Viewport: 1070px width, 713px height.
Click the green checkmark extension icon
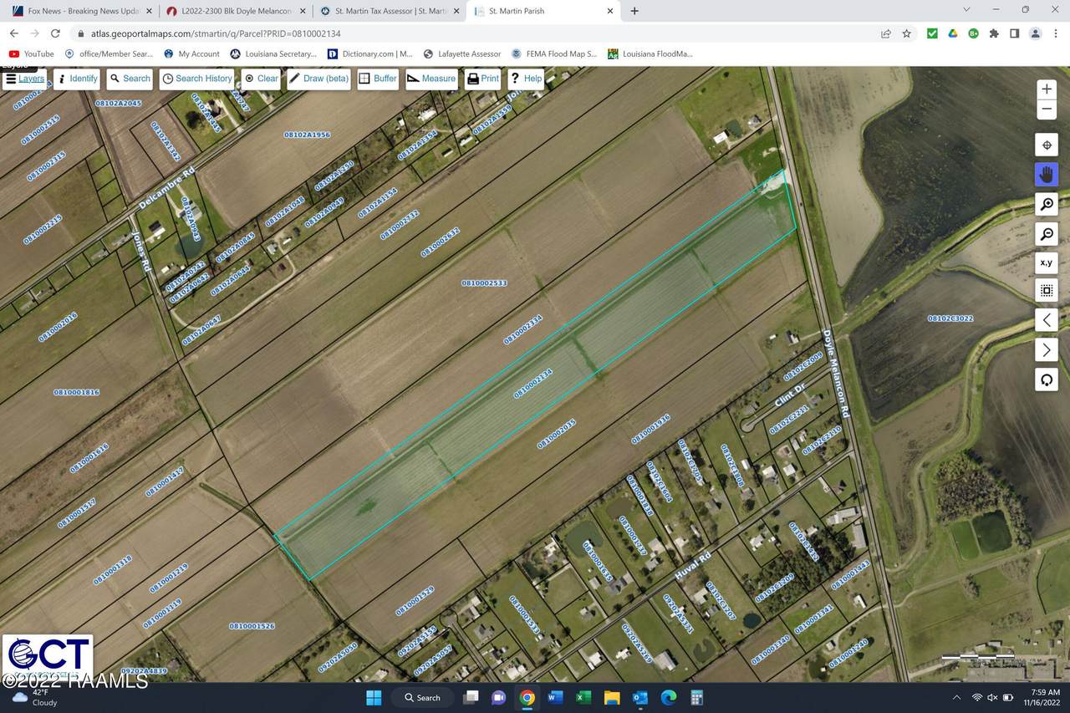[x=932, y=33]
